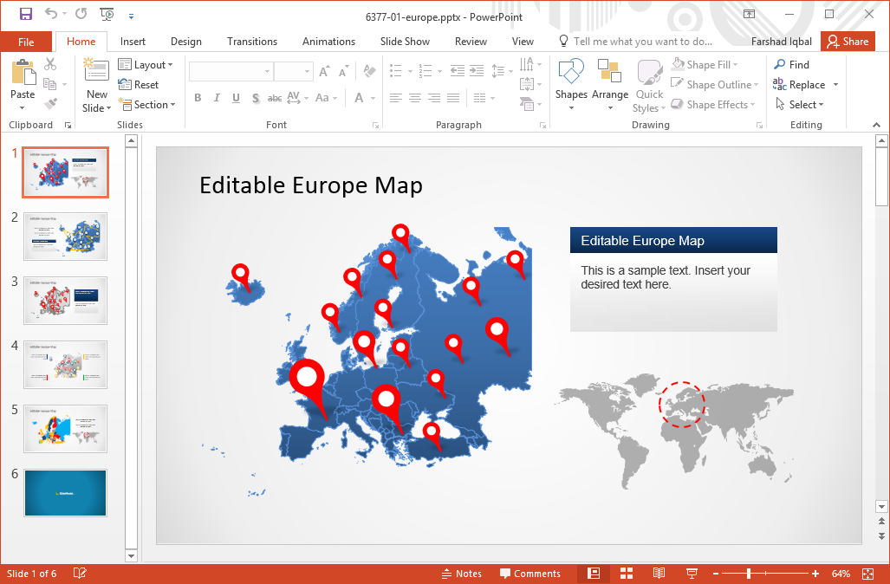Open the Design tab
Viewport: 890px width, 584px height.
tap(185, 42)
